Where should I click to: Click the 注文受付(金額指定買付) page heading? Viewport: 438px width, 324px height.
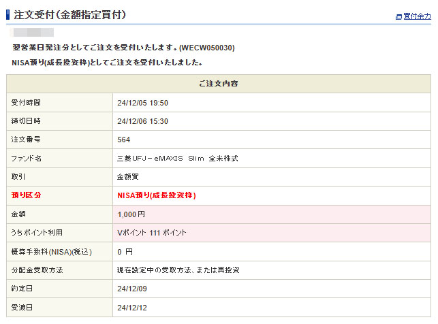pos(69,14)
